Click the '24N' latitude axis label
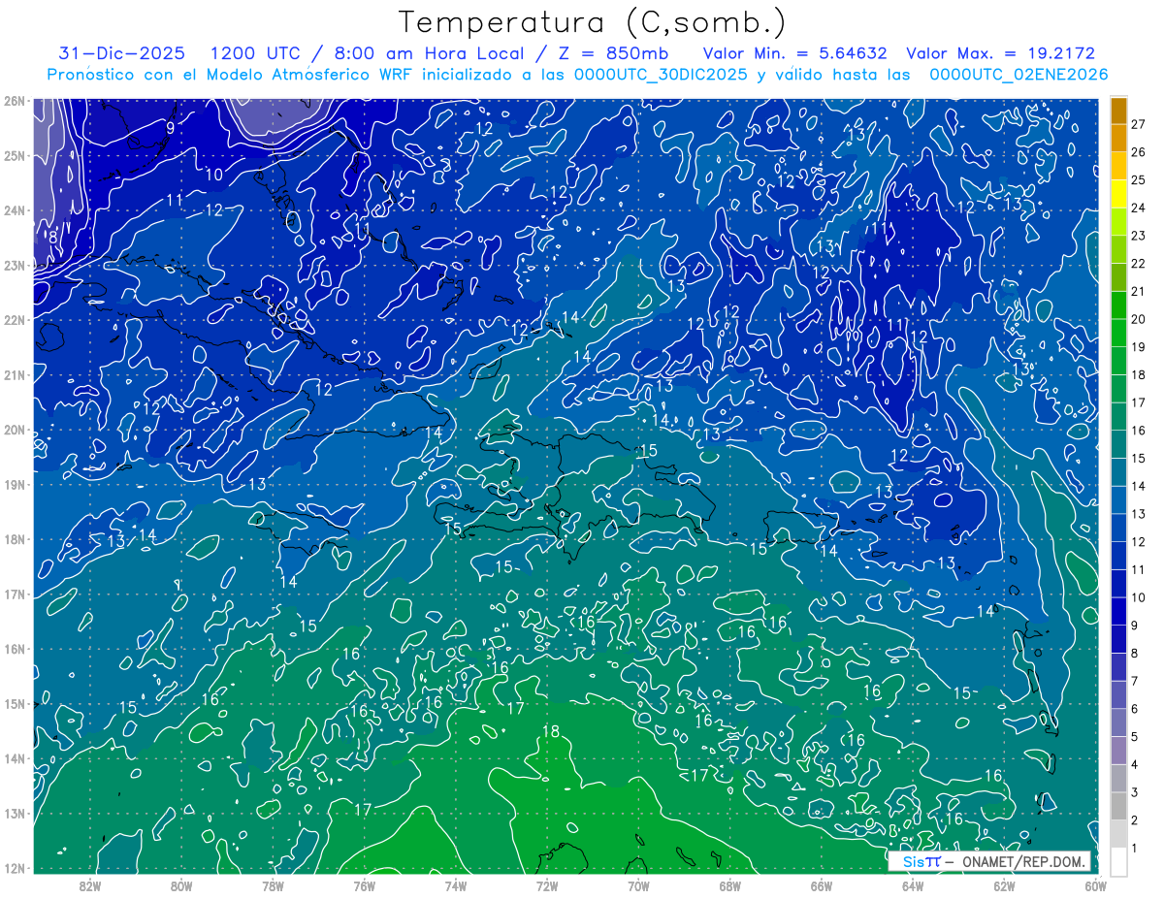Screen dimensions: 1164x899 (x=14, y=210)
